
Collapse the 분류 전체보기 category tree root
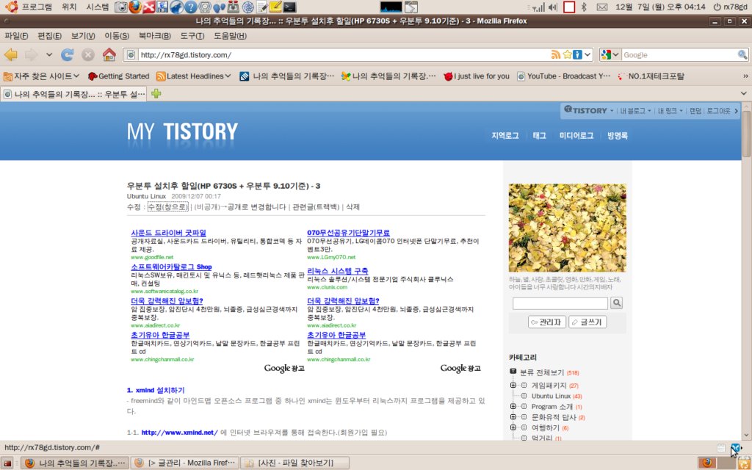click(x=513, y=372)
